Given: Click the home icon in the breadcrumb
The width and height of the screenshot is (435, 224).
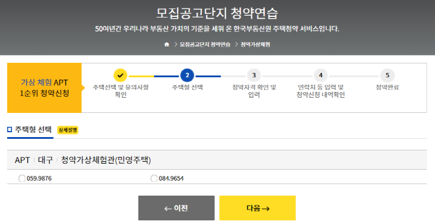Looking at the screenshot, I should 167,44.
